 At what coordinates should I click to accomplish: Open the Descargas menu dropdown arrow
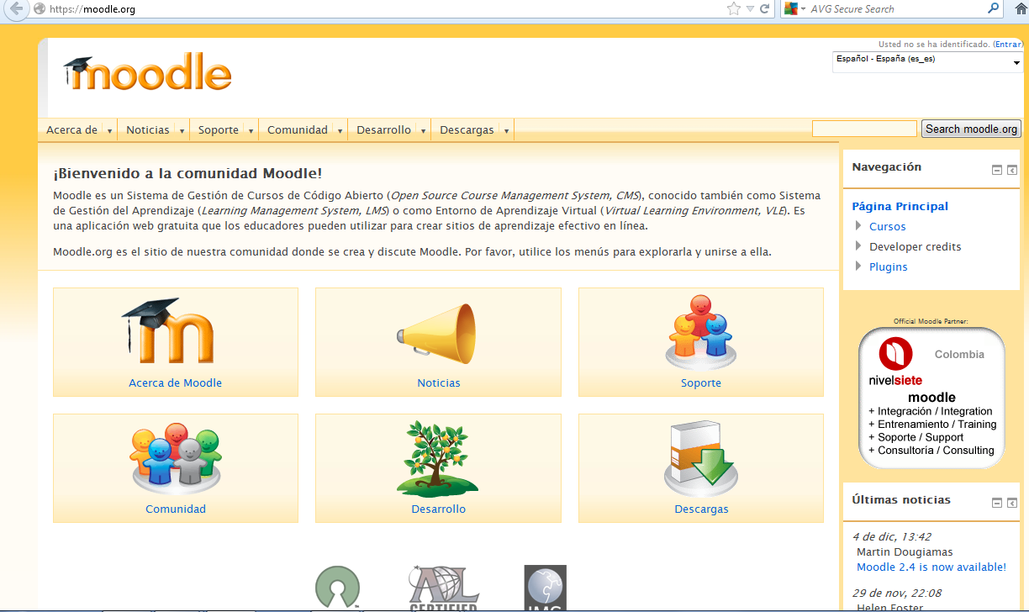506,131
